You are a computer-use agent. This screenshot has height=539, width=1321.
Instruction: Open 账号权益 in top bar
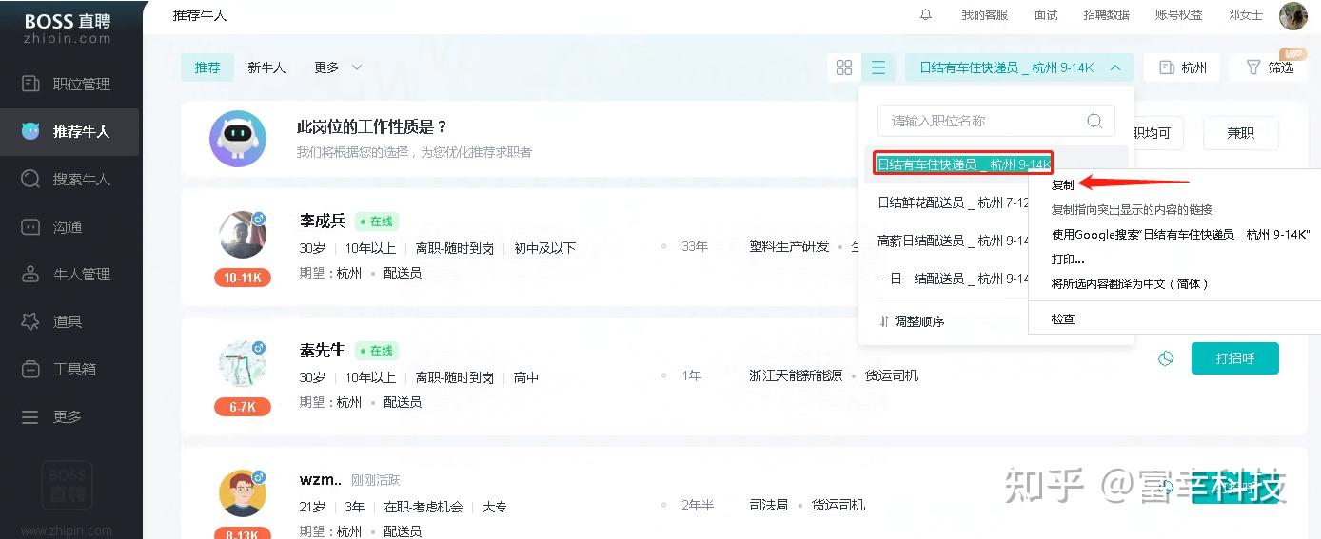pos(1179,15)
